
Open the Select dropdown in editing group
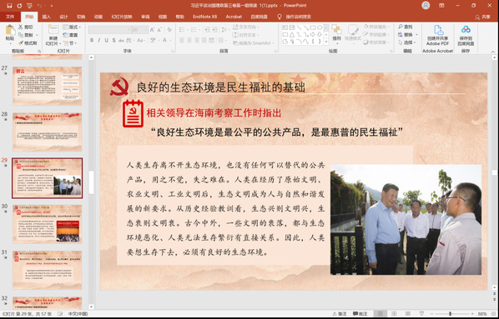point(407,42)
